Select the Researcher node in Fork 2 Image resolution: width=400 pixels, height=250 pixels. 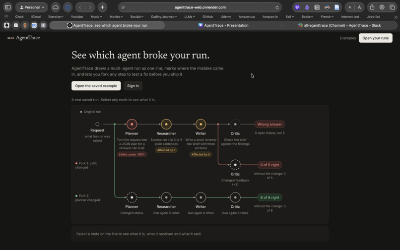[166, 197]
